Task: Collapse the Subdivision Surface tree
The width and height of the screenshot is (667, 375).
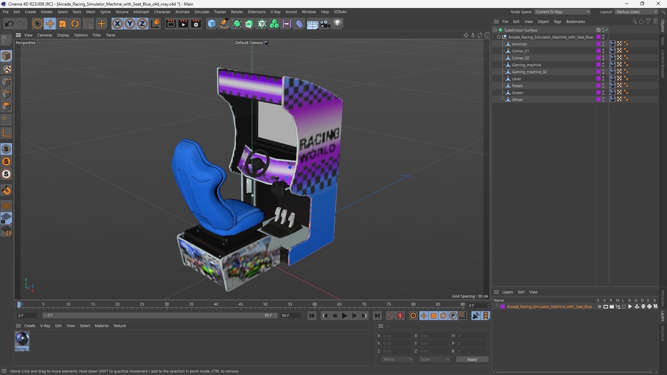Action: click(x=495, y=30)
